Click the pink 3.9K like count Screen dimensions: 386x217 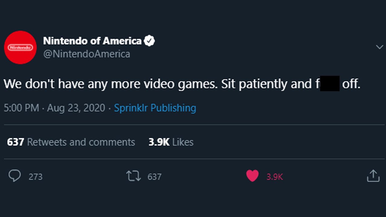point(274,177)
